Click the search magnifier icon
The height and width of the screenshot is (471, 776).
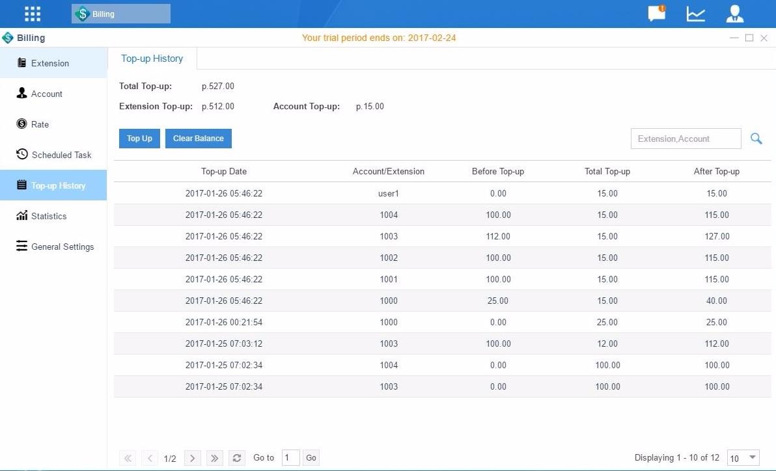[x=756, y=139]
